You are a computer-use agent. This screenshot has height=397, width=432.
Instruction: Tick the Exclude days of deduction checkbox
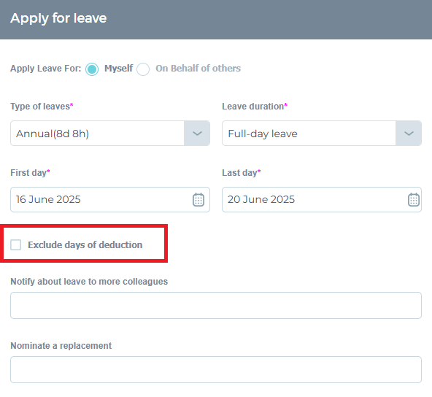pyautogui.click(x=16, y=244)
